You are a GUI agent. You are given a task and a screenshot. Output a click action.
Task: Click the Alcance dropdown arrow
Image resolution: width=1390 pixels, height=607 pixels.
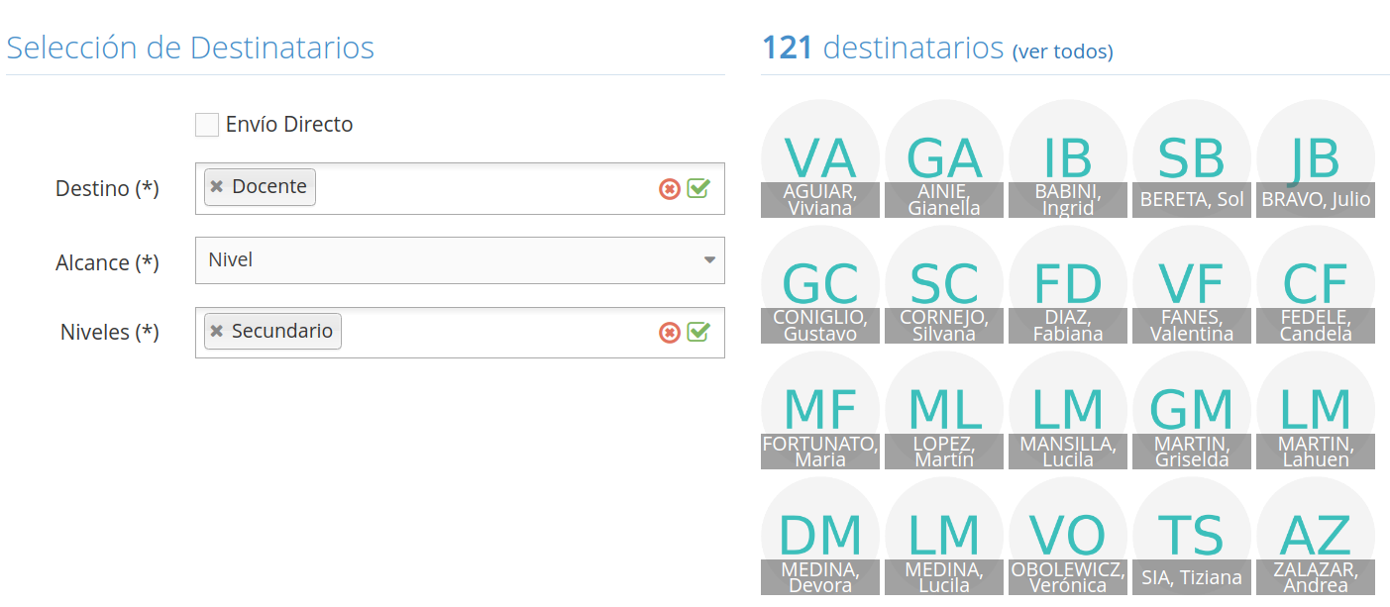[x=709, y=260]
